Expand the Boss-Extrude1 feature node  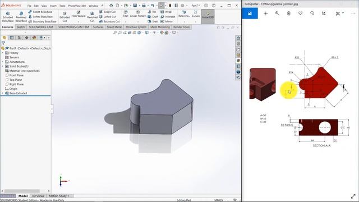click(2, 93)
